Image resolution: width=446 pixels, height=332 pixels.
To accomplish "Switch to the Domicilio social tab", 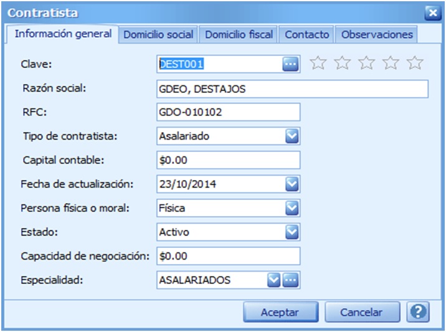I will pyautogui.click(x=158, y=34).
